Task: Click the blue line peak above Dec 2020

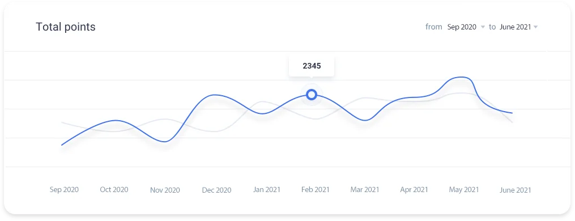Action: (215, 95)
